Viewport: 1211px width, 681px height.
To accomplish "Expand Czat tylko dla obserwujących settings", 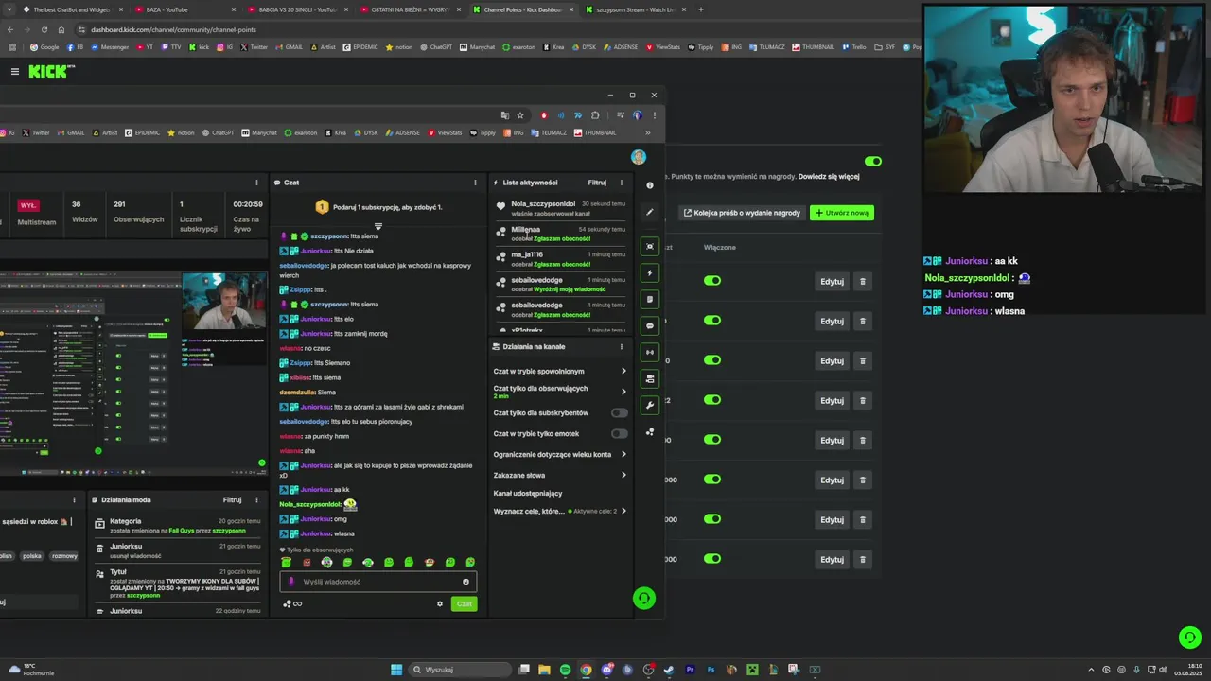I will pos(559,392).
